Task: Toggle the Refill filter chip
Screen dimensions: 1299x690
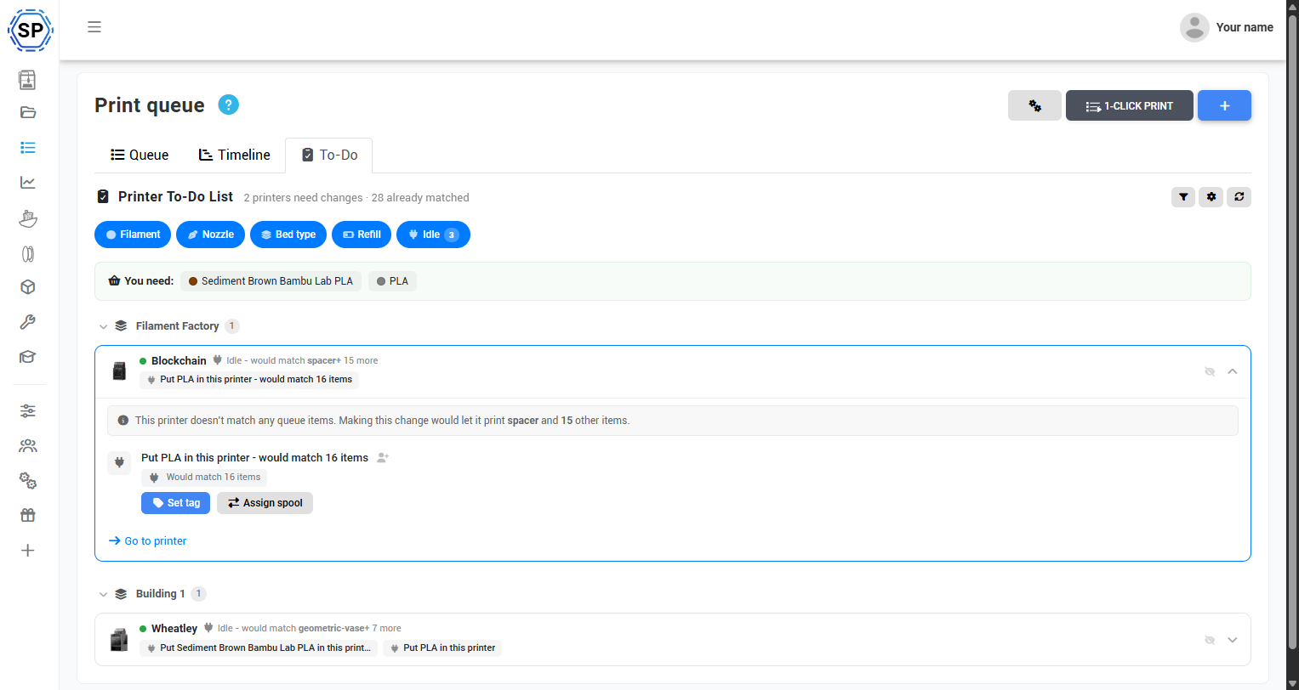Action: tap(362, 235)
